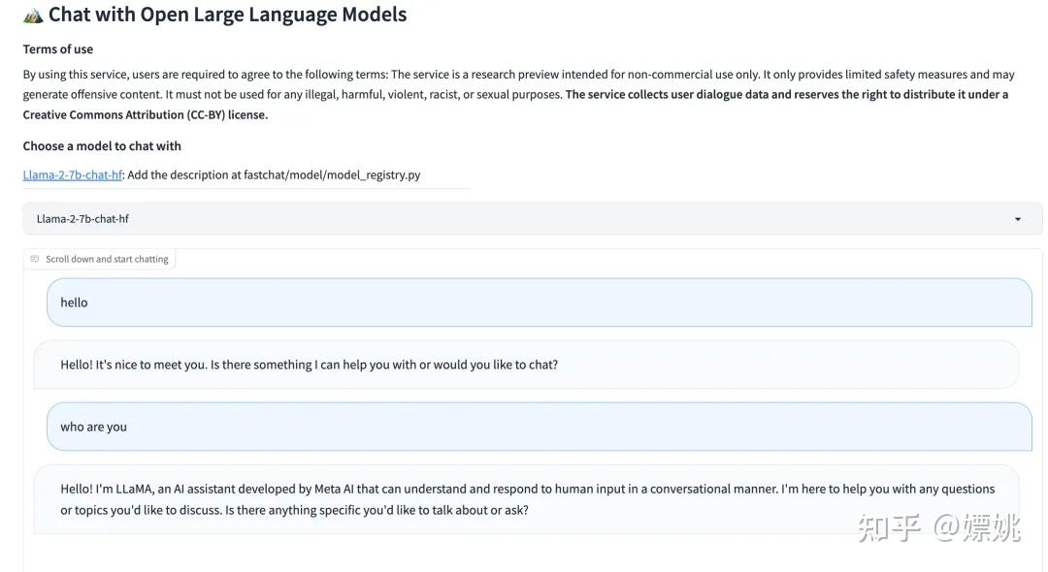Click the "Terms of use" heading
Screen dimensions: 1048x572
coord(58,49)
